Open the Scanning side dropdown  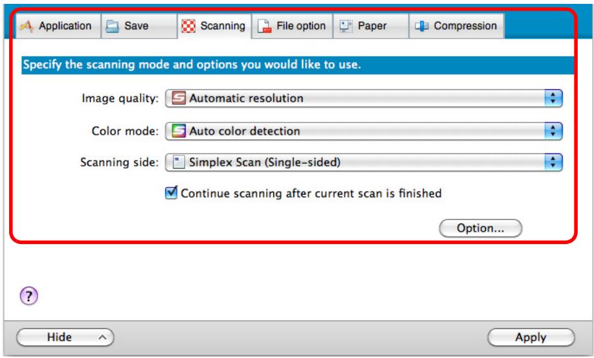[363, 162]
